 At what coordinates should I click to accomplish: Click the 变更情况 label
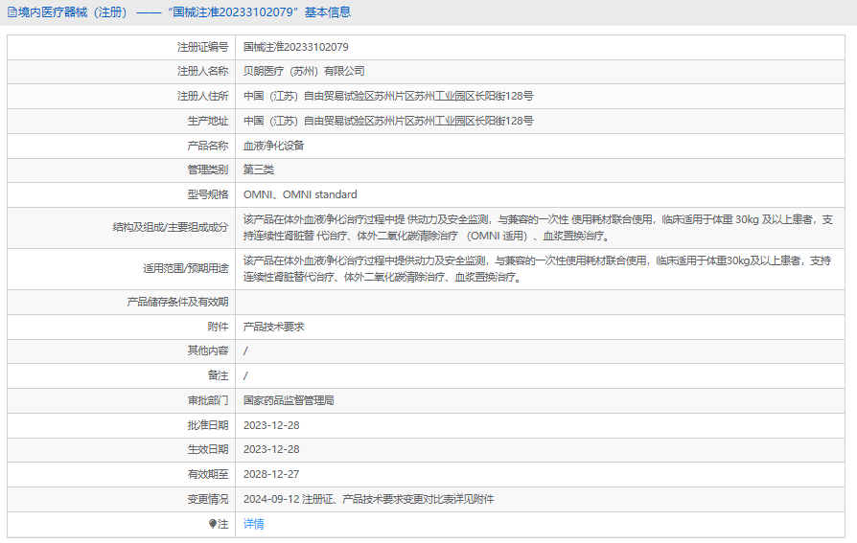click(x=208, y=499)
